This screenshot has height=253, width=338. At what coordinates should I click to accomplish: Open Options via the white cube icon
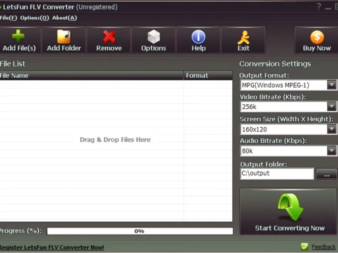[154, 36]
